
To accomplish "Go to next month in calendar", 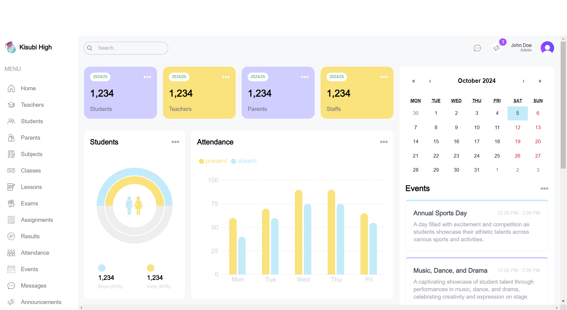I will click(523, 81).
